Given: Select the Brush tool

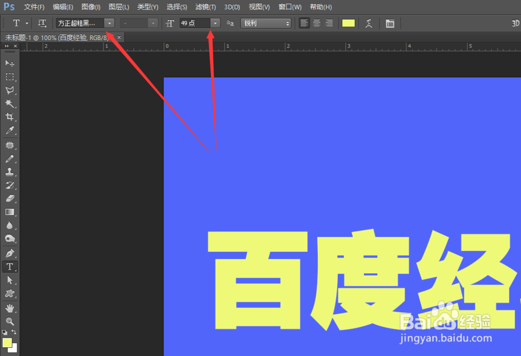Looking at the screenshot, I should [x=9, y=159].
